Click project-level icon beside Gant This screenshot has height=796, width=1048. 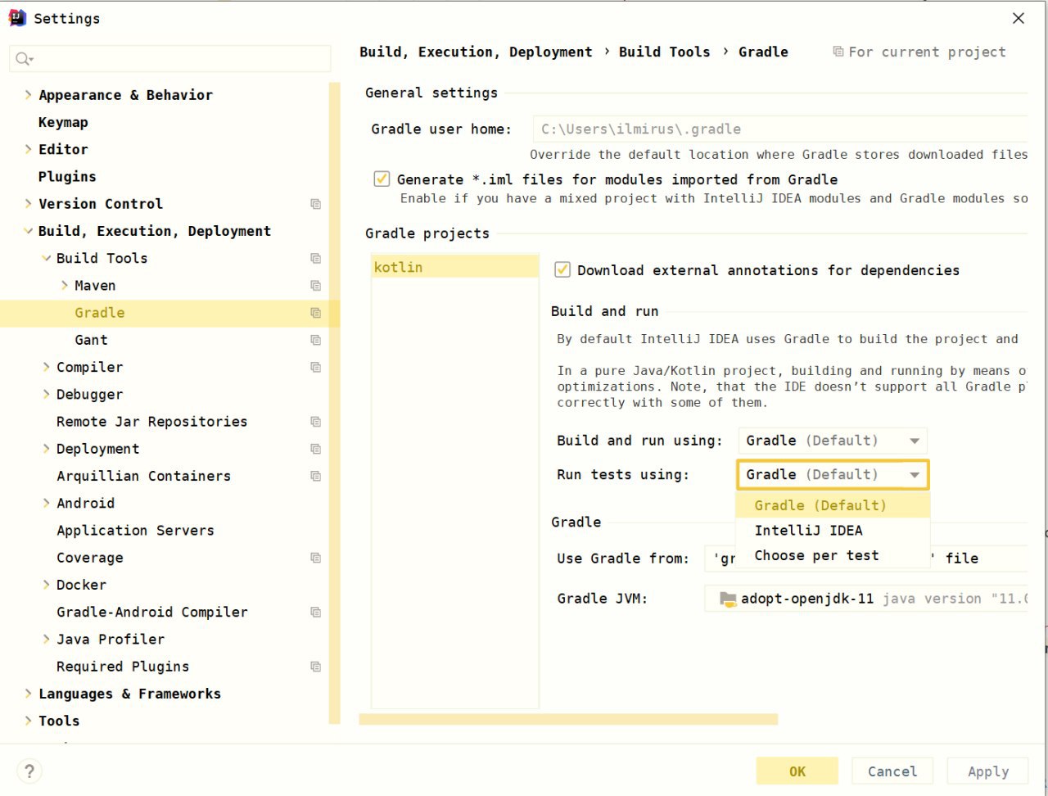click(x=315, y=340)
